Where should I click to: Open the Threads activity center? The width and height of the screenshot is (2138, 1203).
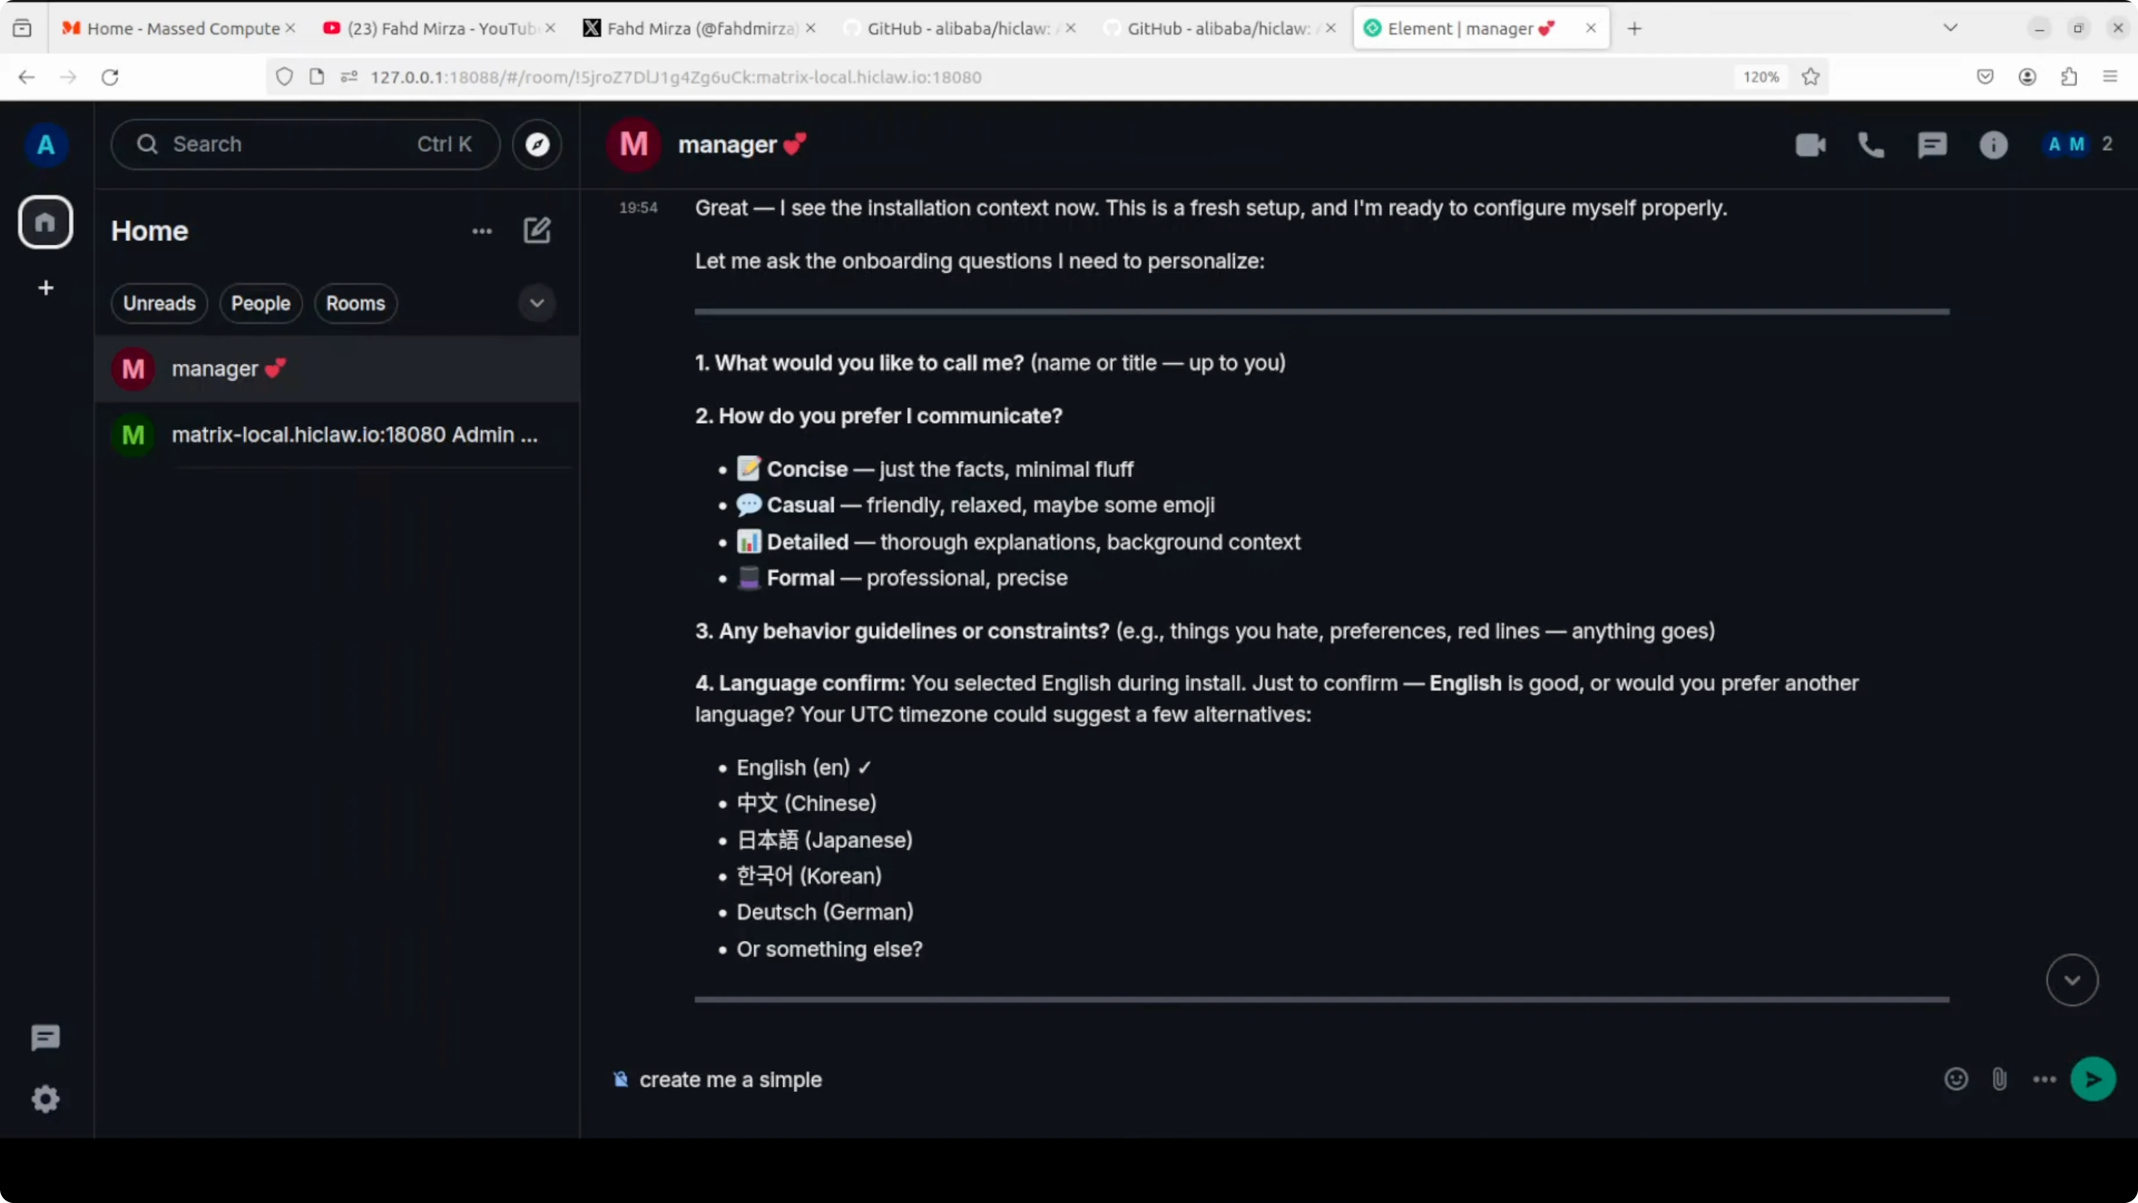click(45, 1037)
